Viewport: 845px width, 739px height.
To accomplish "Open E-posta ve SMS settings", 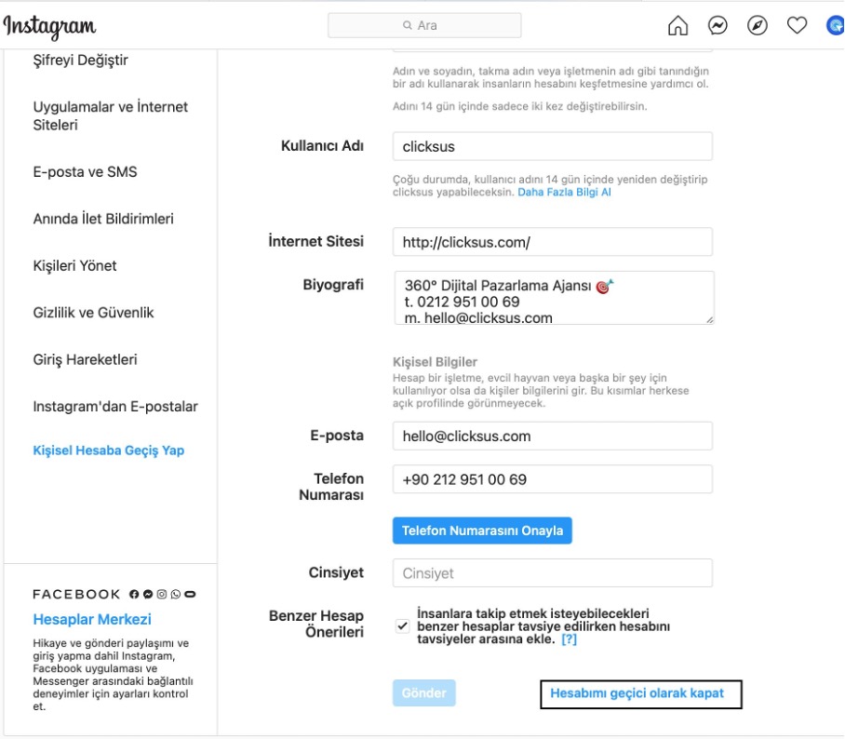I will pyautogui.click(x=85, y=172).
